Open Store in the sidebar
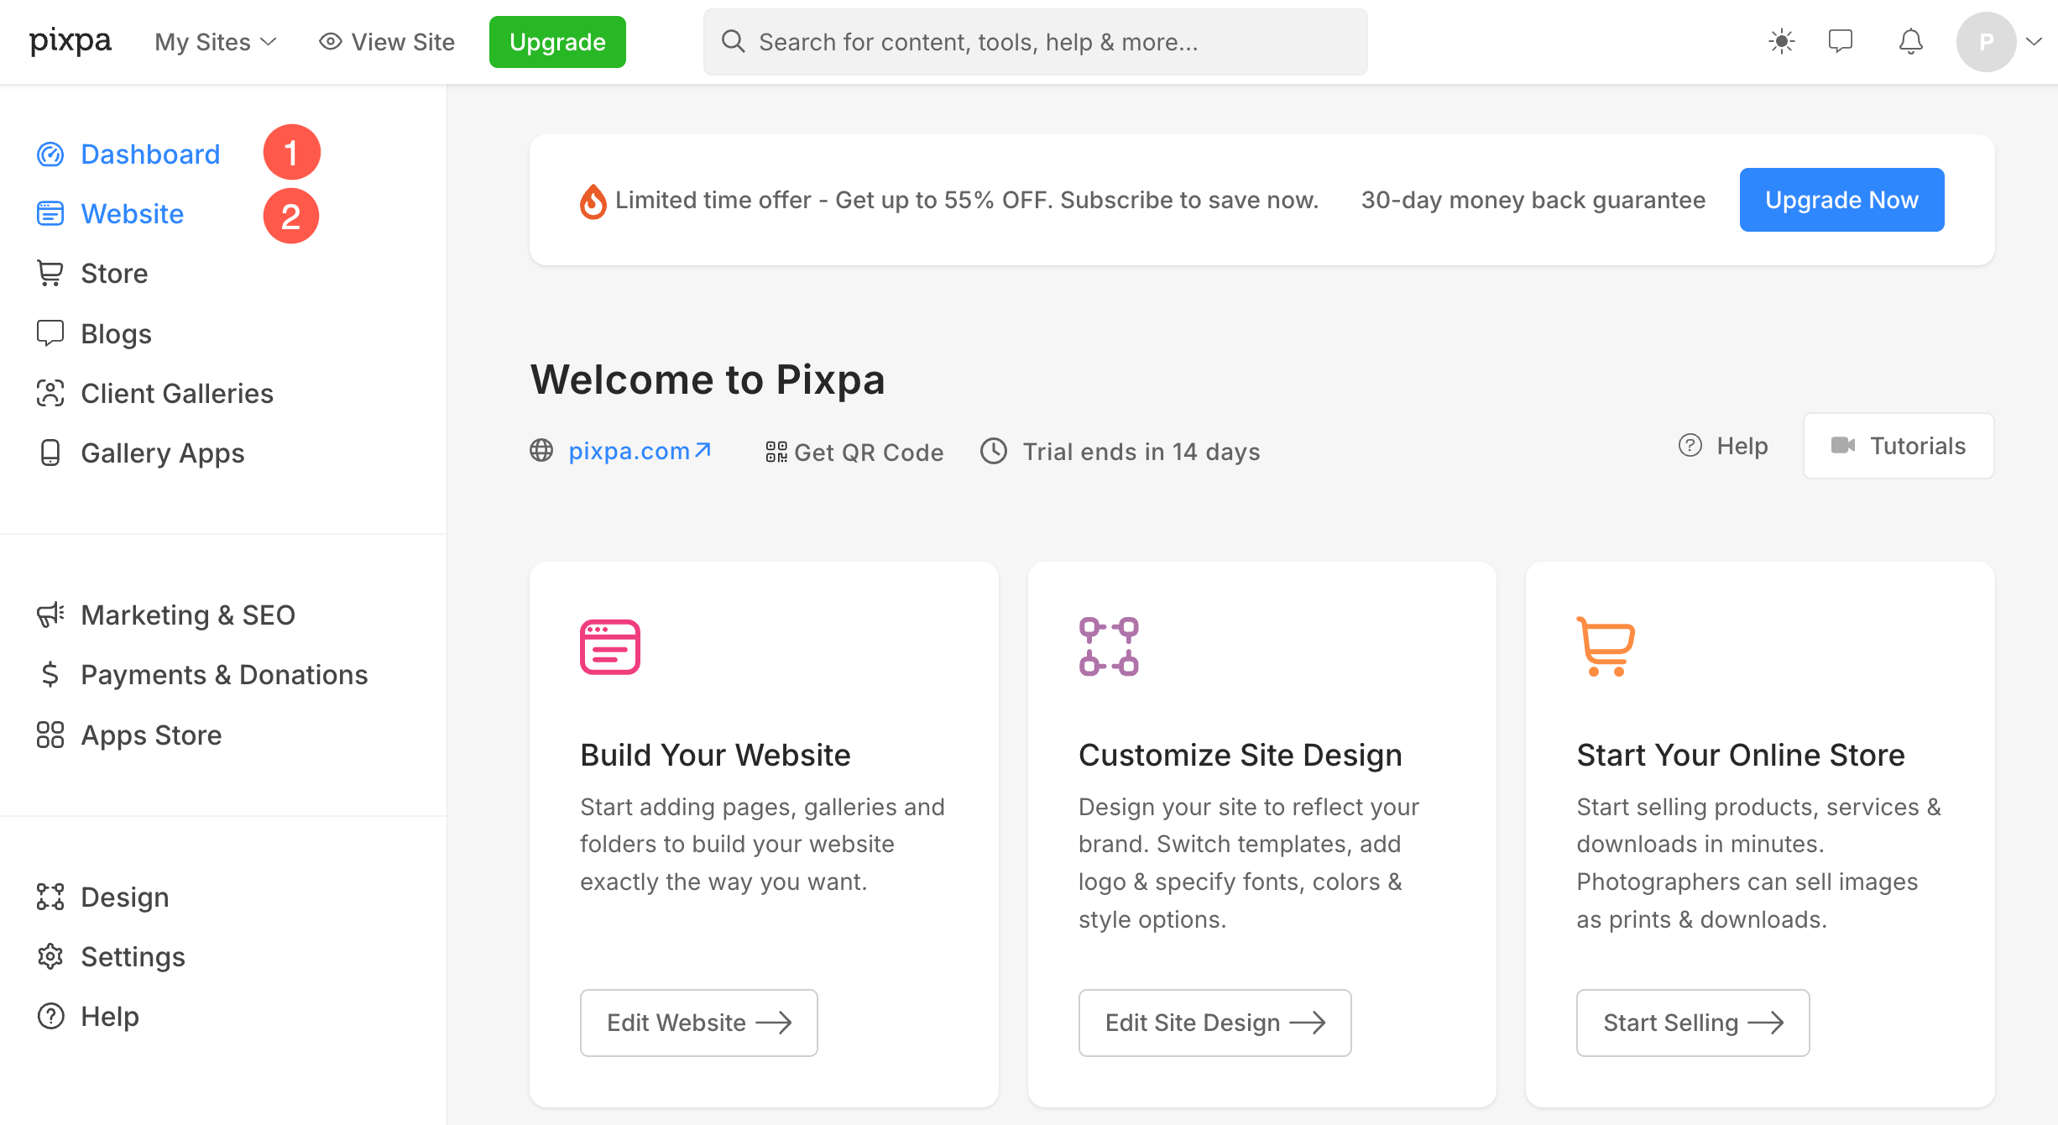This screenshot has height=1125, width=2058. coord(114,274)
